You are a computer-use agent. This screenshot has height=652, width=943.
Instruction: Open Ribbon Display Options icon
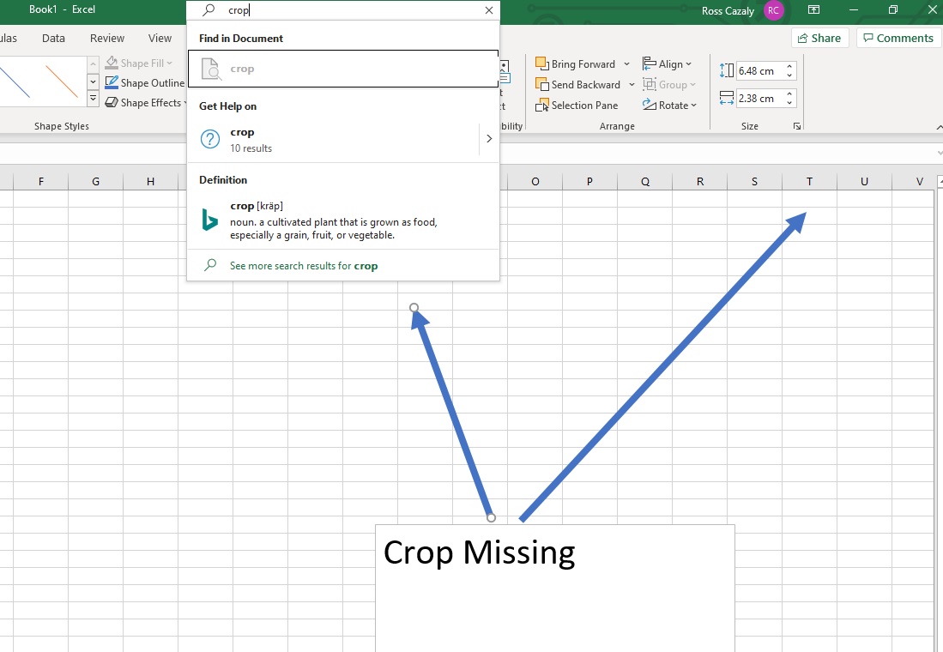[813, 9]
